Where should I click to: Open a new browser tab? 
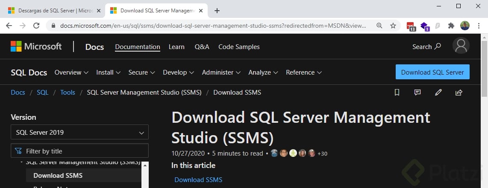(x=217, y=11)
